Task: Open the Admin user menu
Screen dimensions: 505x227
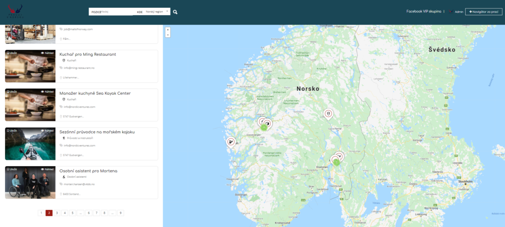Action: 456,12
